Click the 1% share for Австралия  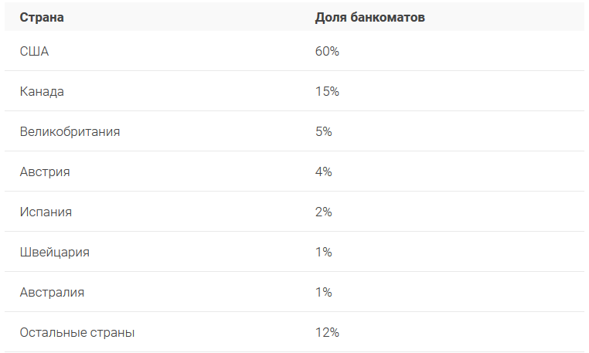(323, 292)
